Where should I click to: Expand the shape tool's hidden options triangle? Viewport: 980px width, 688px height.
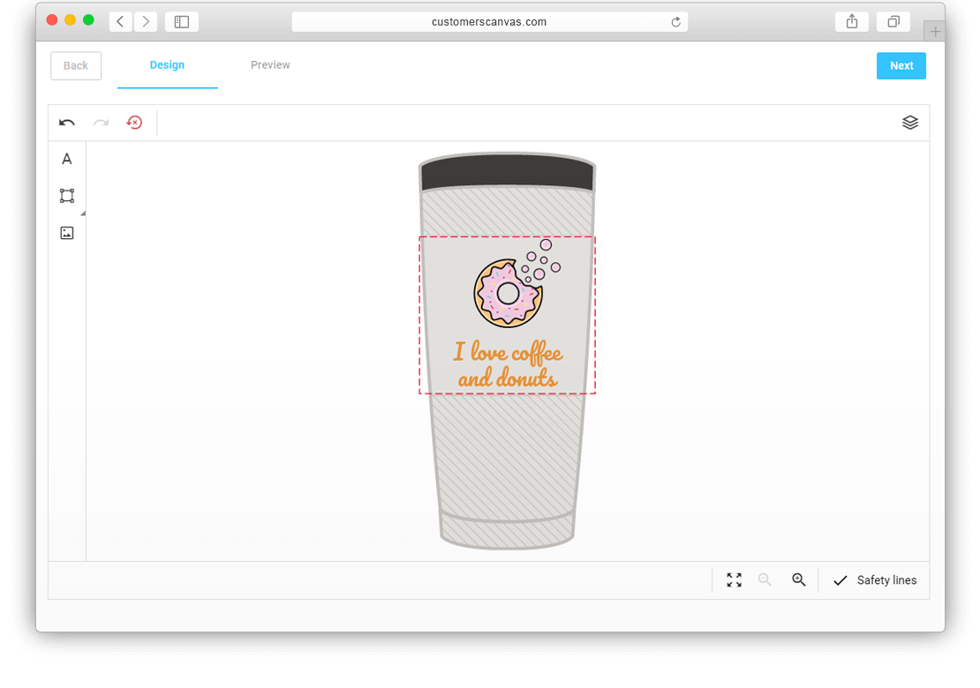(x=82, y=212)
